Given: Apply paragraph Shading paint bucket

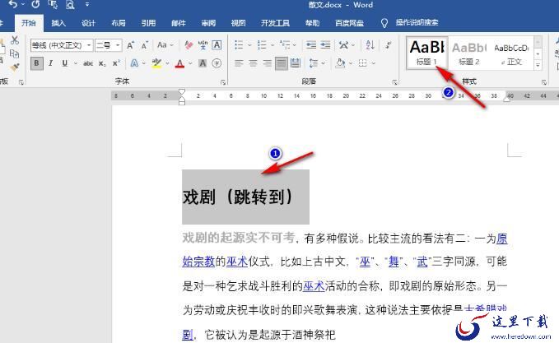Looking at the screenshot, I should (340, 63).
